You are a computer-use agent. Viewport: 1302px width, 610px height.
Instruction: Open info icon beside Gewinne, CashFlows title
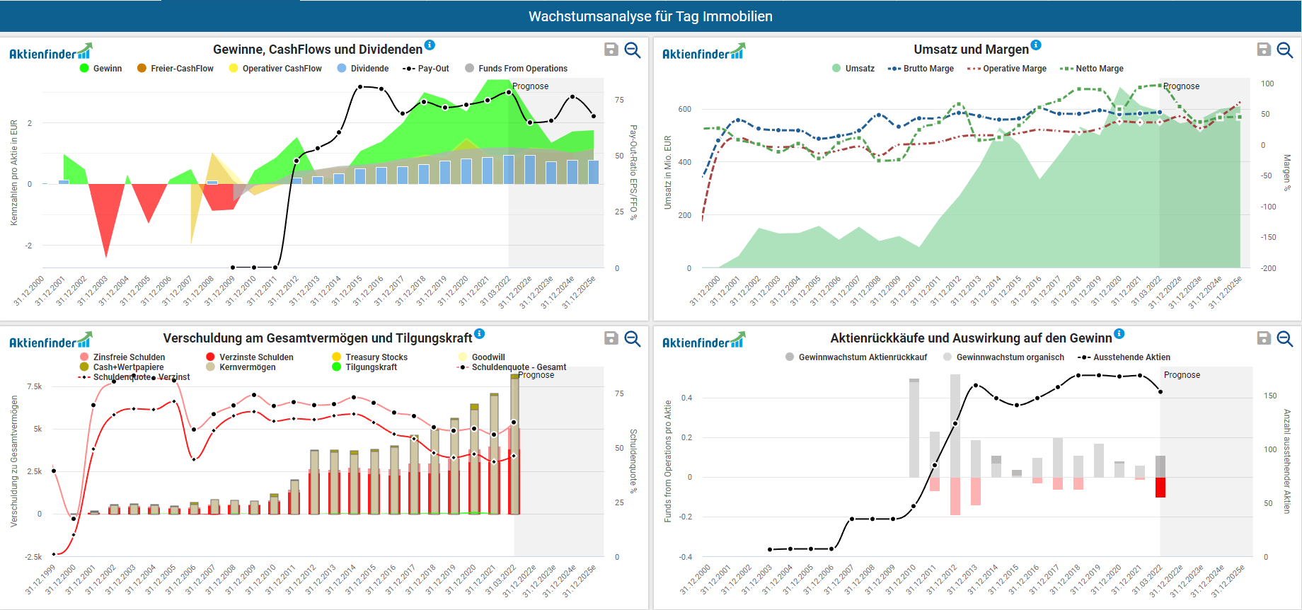430,45
